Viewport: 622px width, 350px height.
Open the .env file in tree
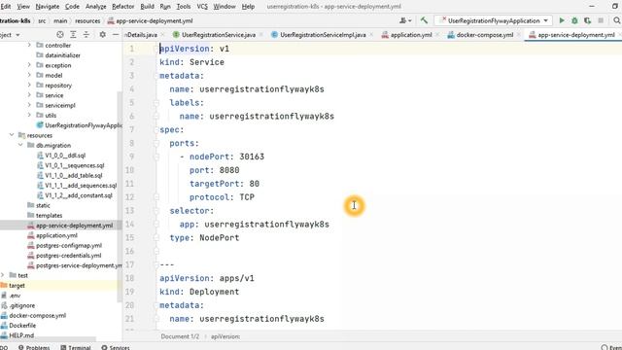pyautogui.click(x=15, y=296)
